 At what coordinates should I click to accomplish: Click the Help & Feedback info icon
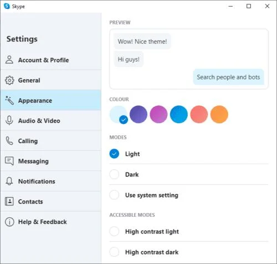9,222
